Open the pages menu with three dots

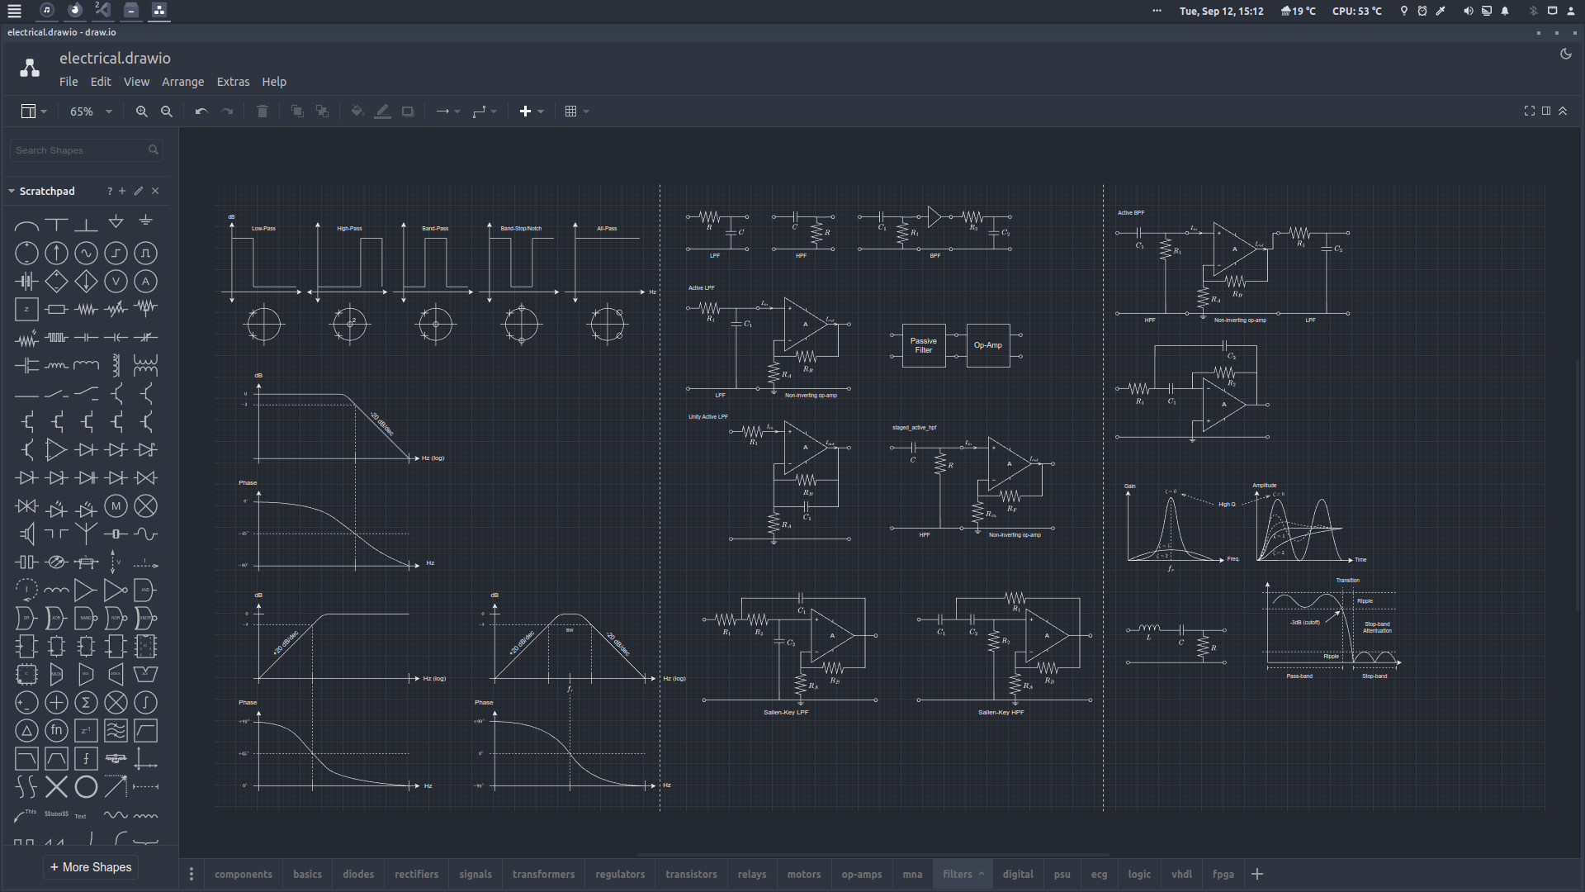[192, 874]
